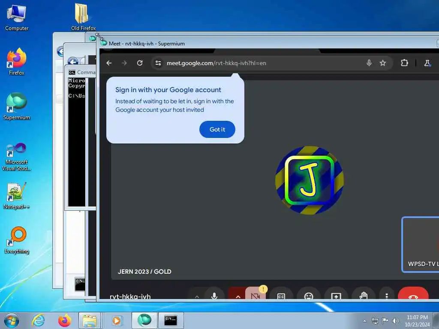Show hidden tray icons arrow
439x329 pixels.
(364, 321)
